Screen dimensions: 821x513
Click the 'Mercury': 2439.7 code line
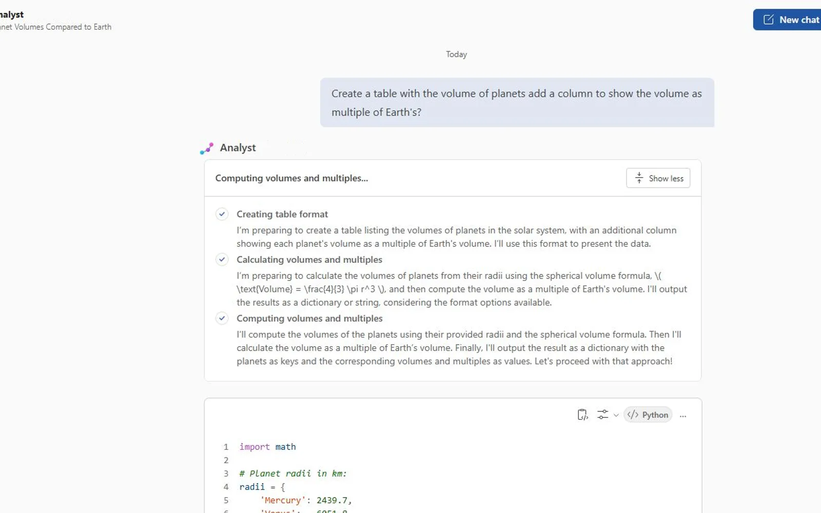(x=306, y=500)
